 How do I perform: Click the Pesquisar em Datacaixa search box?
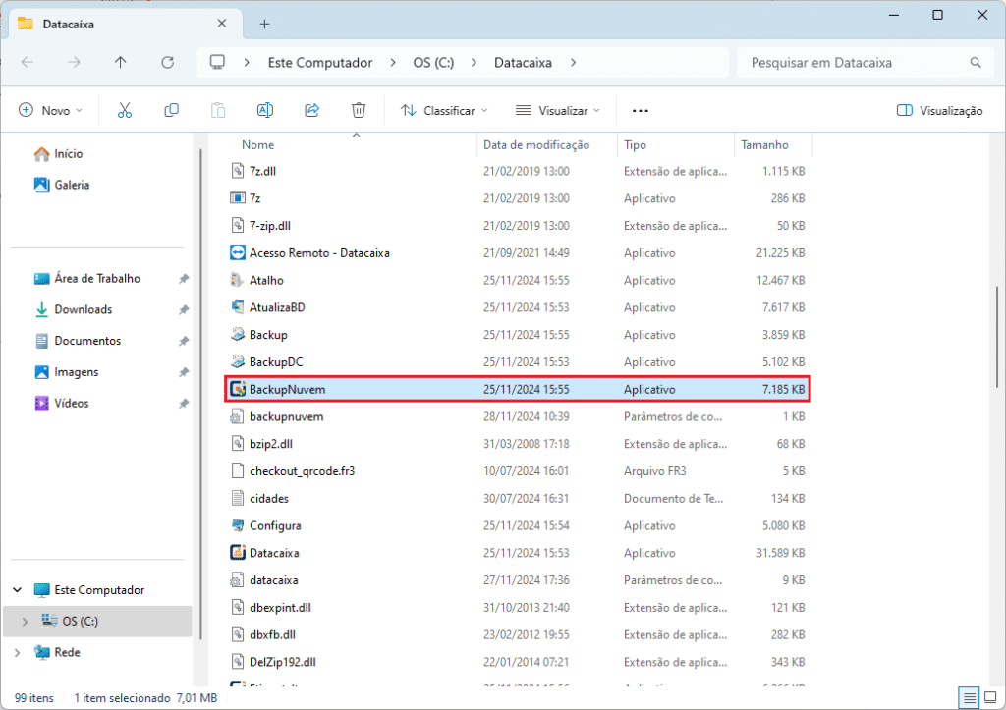[x=865, y=62]
